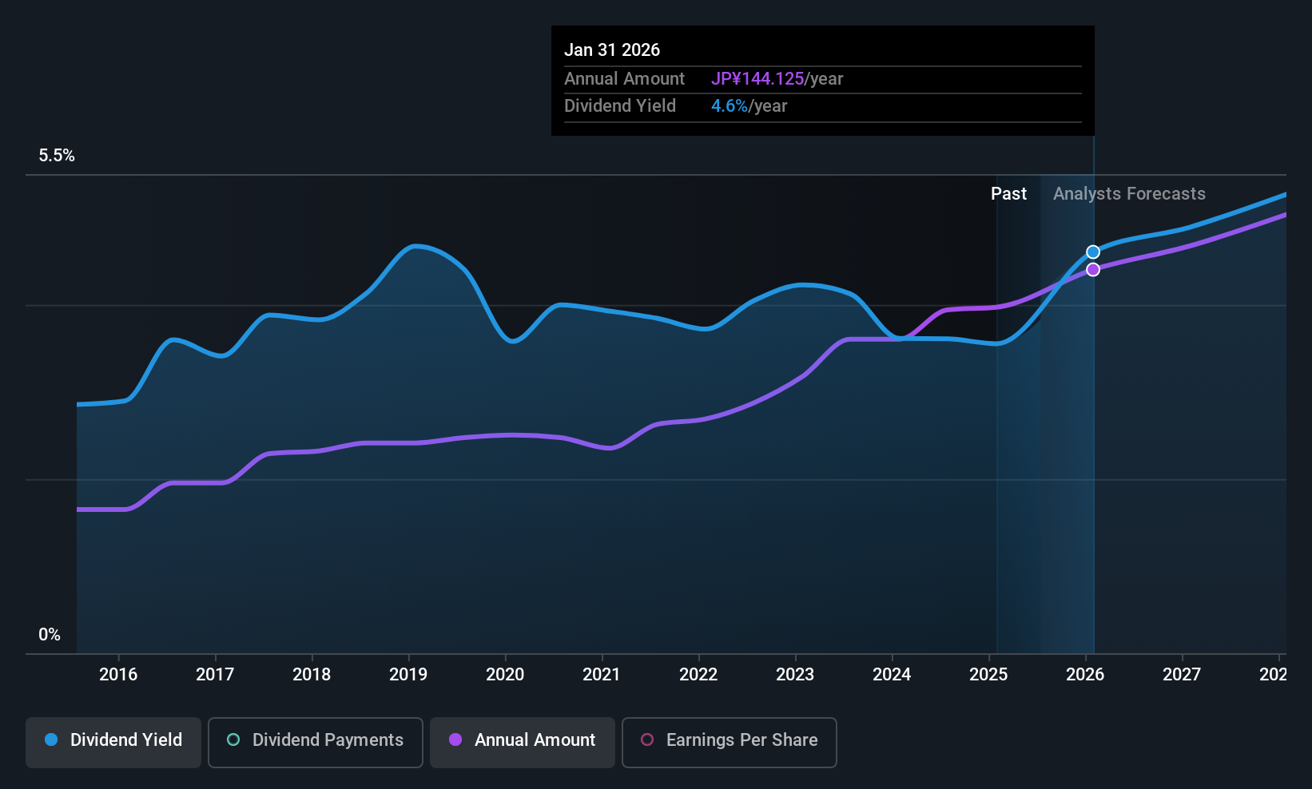Click the 2019 x-axis label
The height and width of the screenshot is (789, 1312).
tap(408, 674)
